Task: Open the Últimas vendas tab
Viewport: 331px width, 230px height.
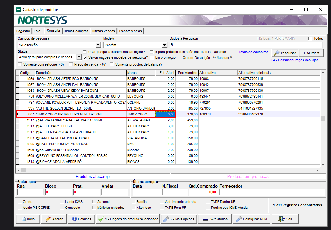Action: click(103, 31)
